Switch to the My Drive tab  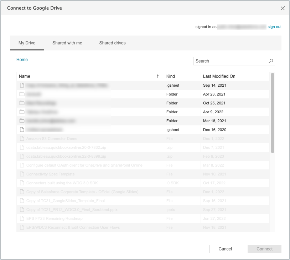27,43
